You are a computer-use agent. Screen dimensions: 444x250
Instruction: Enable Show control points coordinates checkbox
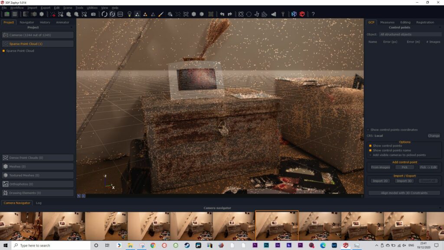(369, 130)
